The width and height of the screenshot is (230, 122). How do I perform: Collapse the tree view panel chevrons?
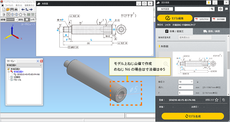(x=37, y=61)
